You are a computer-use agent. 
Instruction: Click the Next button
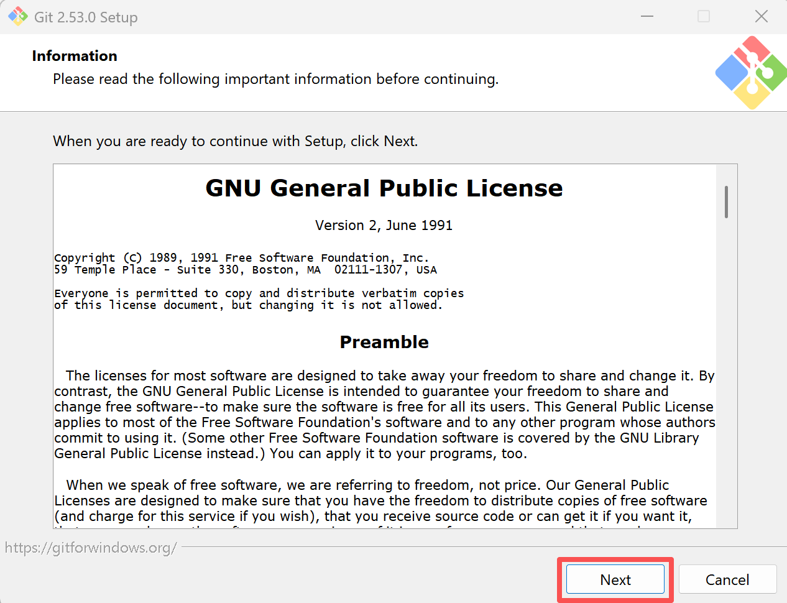(615, 579)
